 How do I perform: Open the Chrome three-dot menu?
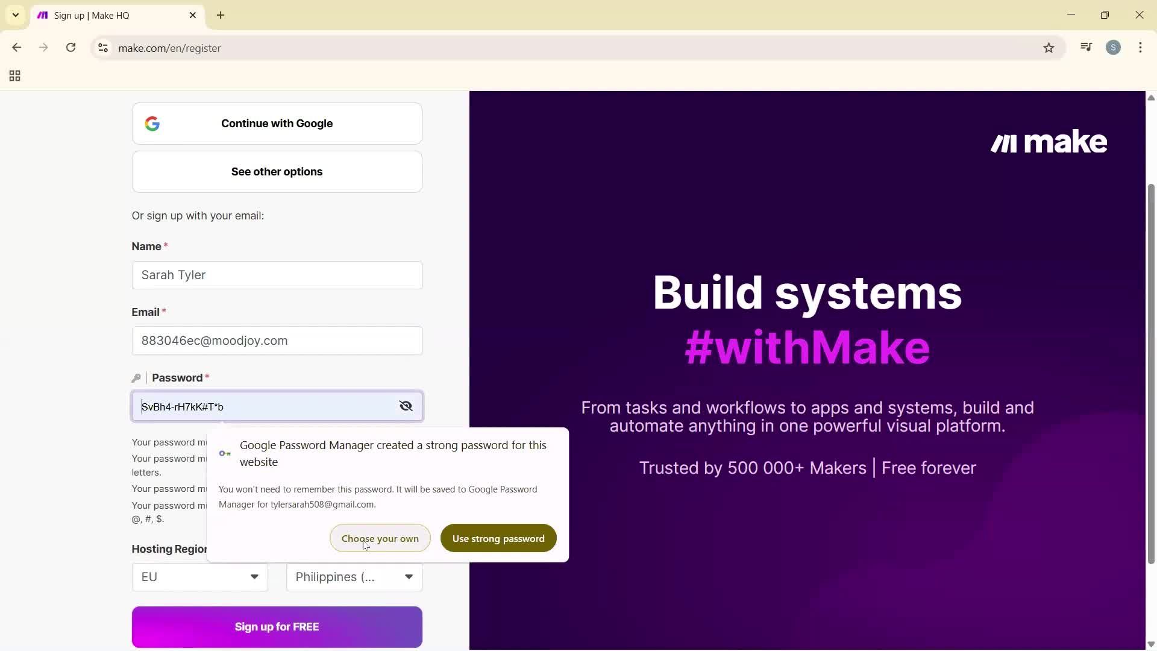1140,48
